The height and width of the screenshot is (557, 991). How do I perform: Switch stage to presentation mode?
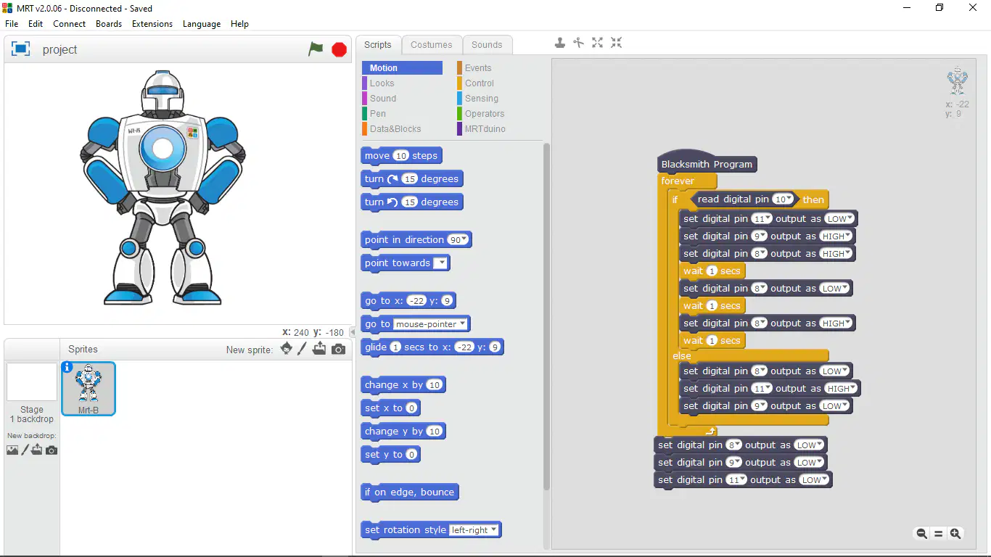pyautogui.click(x=20, y=49)
